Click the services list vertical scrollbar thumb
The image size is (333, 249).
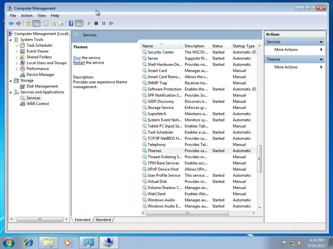(259, 159)
